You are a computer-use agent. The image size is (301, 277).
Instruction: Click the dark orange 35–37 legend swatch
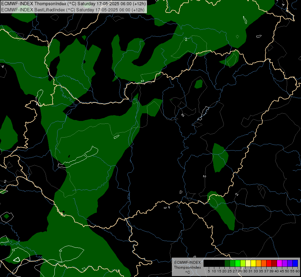pos(264,263)
